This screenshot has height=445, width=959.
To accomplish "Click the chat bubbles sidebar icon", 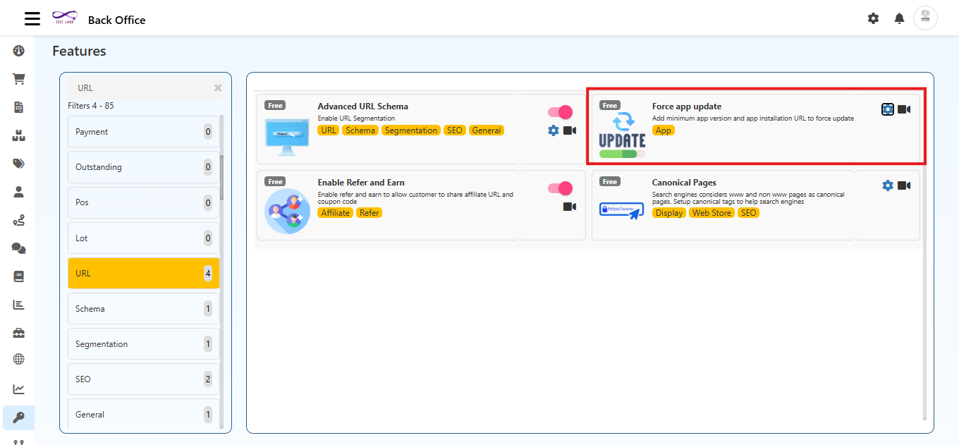I will (x=18, y=248).
